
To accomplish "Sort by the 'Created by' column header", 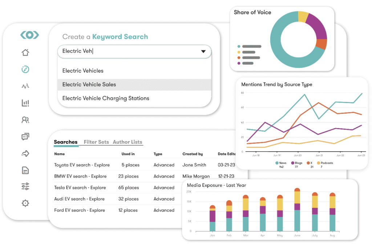I will (193, 154).
